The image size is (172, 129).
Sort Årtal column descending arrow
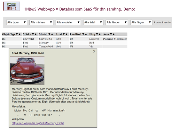click(x=64, y=34)
